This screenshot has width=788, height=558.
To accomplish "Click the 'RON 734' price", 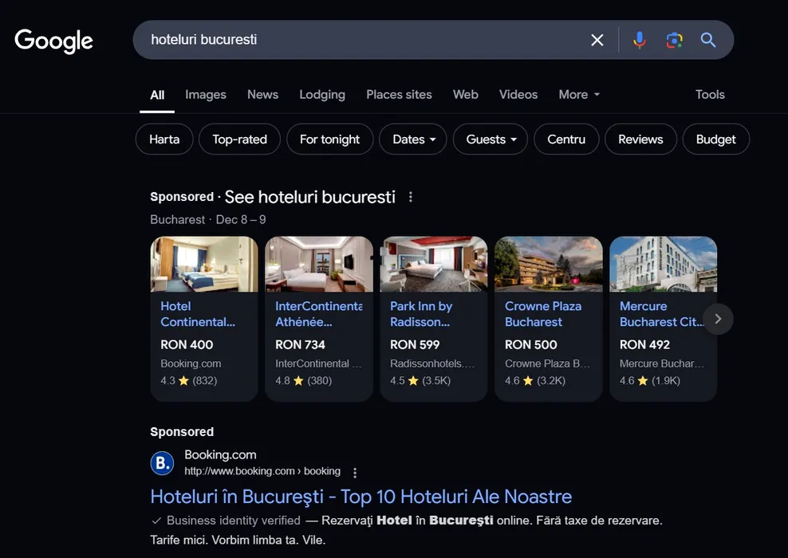I will [300, 344].
